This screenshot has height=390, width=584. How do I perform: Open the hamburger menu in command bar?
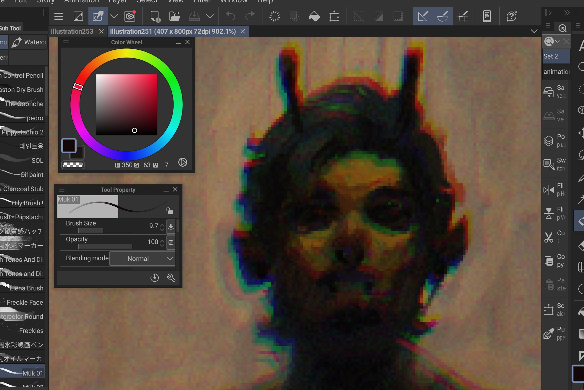59,16
